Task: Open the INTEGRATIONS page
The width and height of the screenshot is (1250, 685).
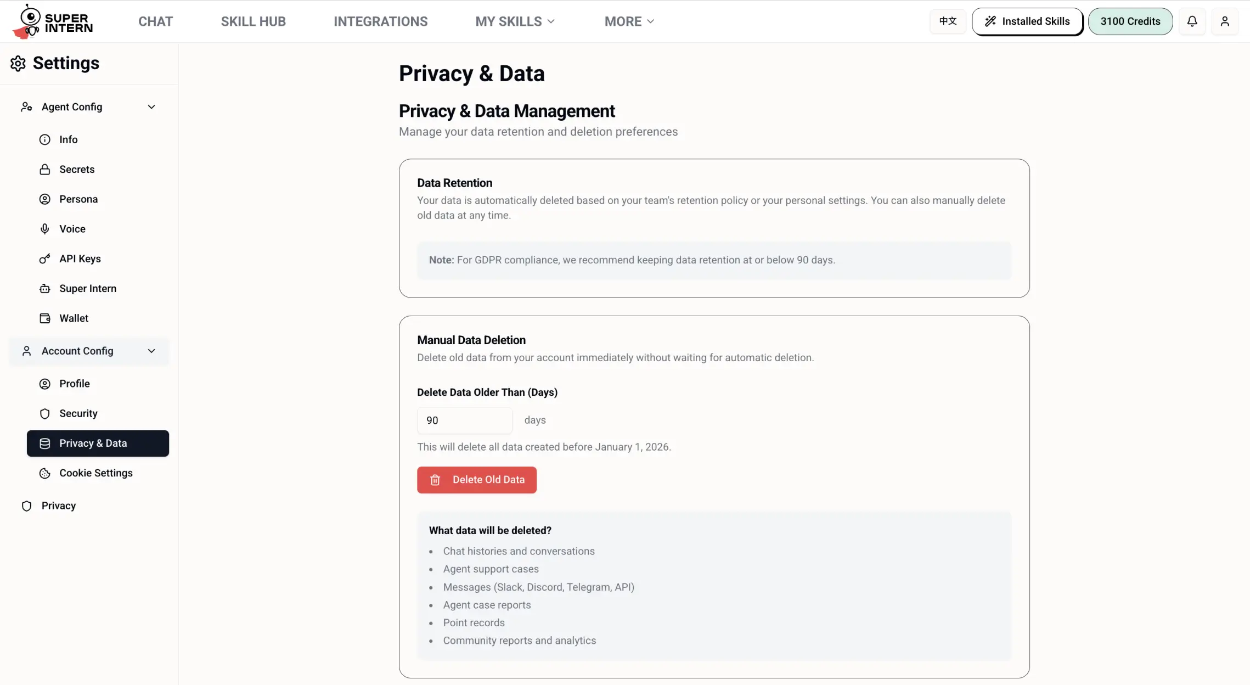Action: point(380,21)
